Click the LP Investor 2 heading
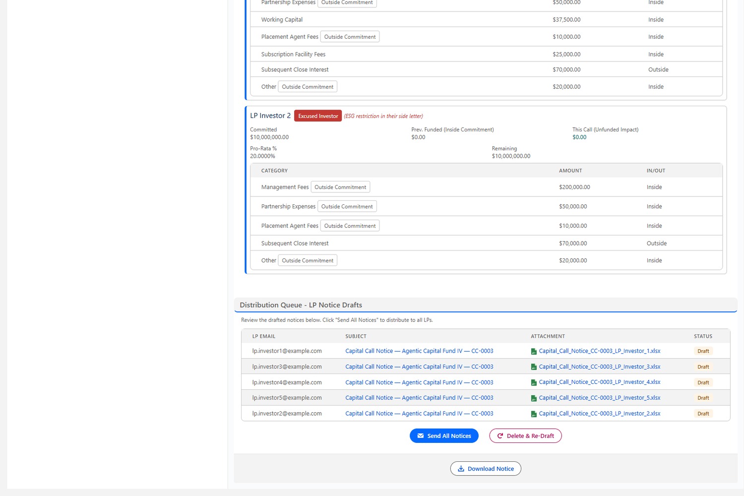Viewport: 744px width, 496px height. click(x=270, y=116)
